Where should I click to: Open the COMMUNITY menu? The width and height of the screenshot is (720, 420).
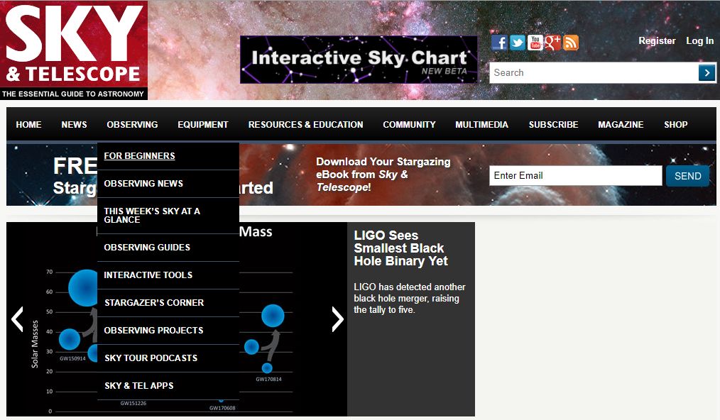tap(409, 124)
